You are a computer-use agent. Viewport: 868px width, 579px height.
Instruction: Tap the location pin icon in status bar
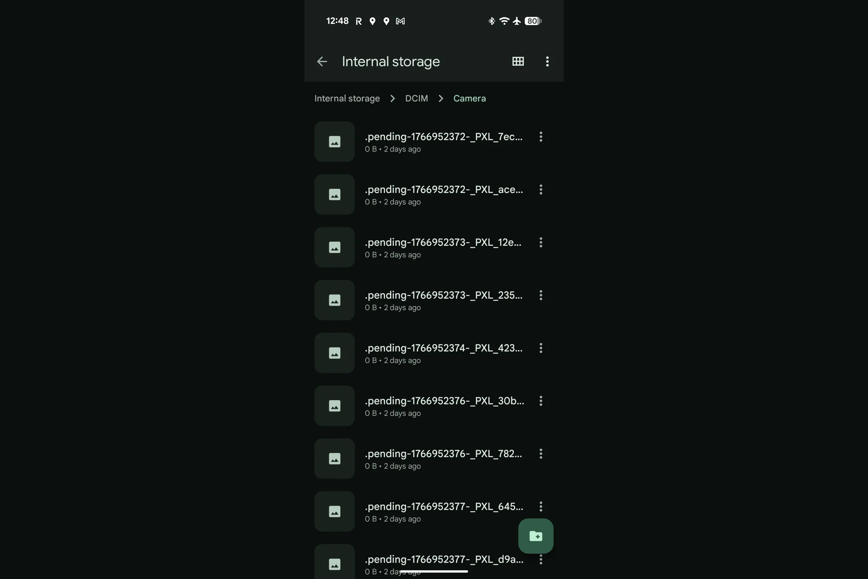[372, 21]
